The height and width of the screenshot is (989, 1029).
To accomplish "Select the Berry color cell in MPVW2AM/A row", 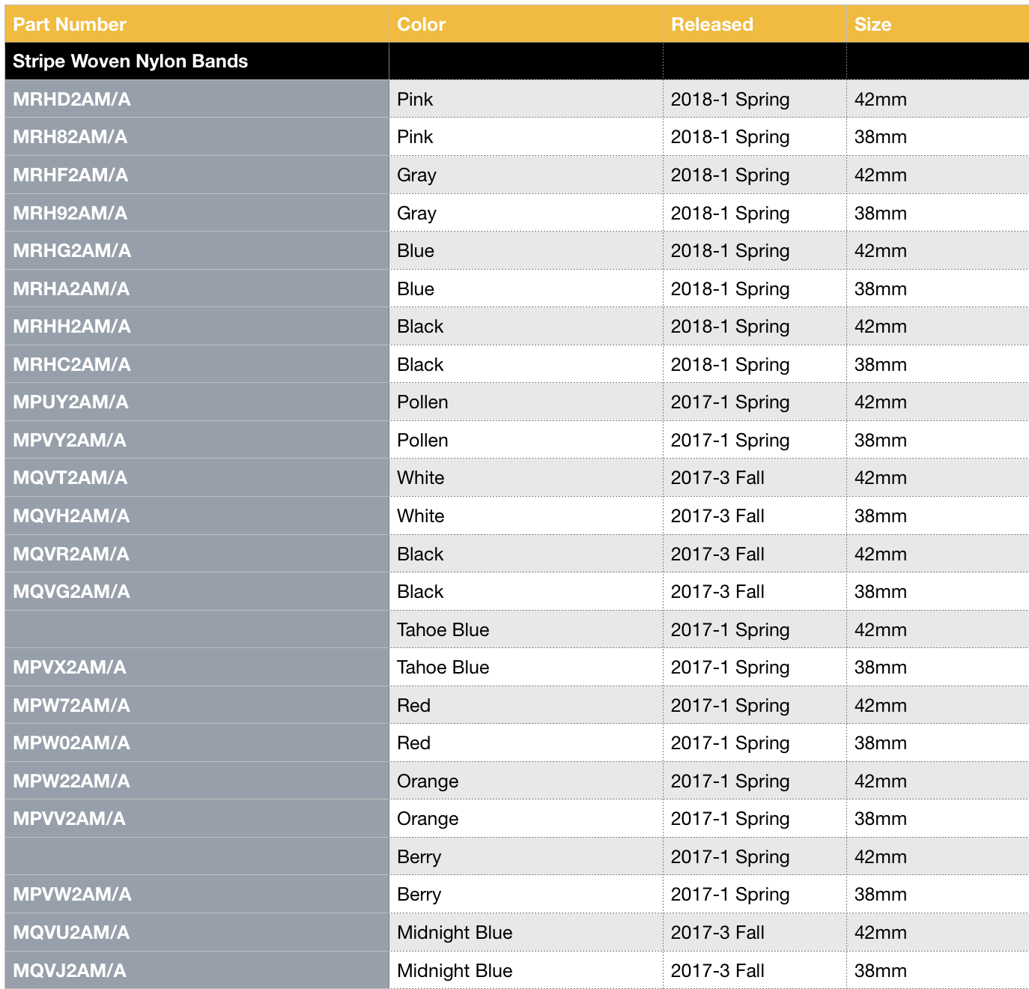I will (x=419, y=895).
